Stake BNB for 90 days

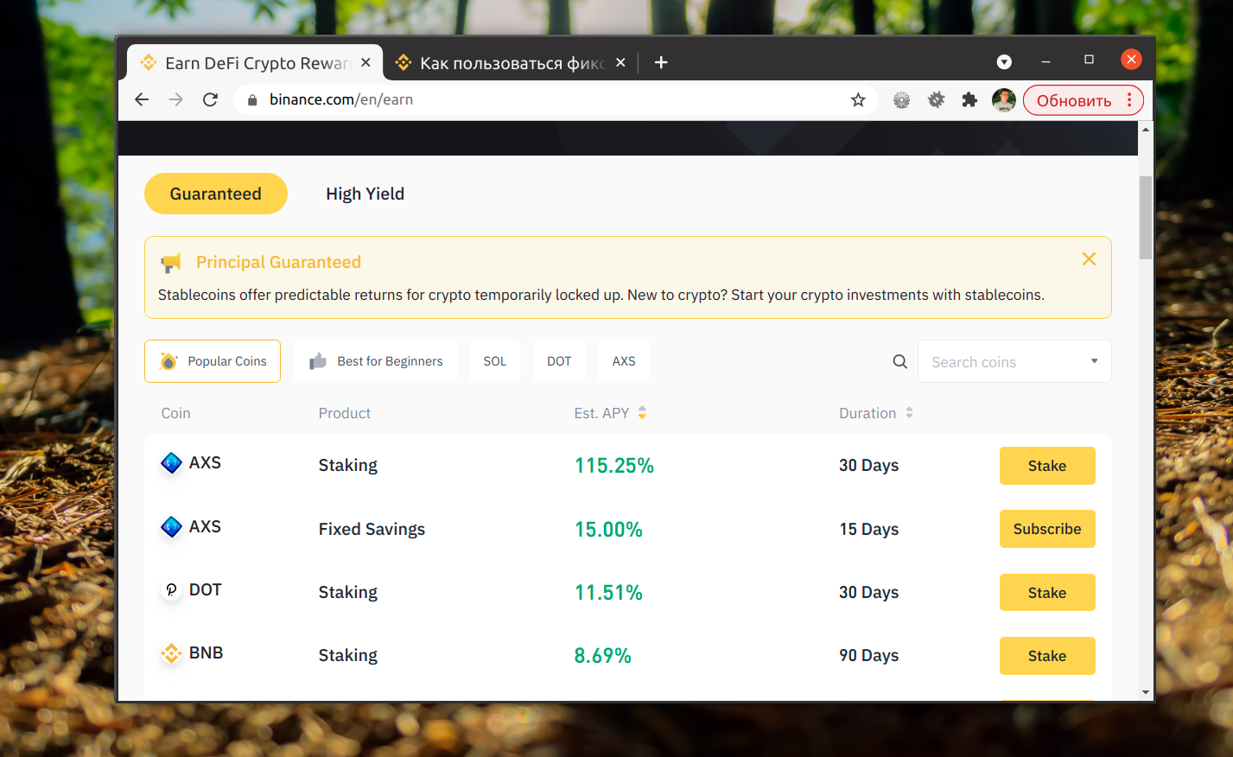(1047, 656)
